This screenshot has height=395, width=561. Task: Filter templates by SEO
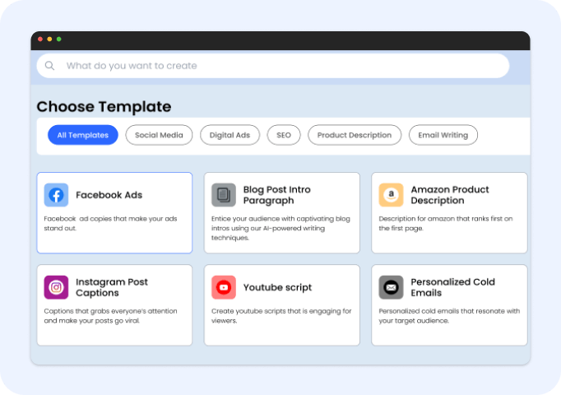click(x=284, y=135)
